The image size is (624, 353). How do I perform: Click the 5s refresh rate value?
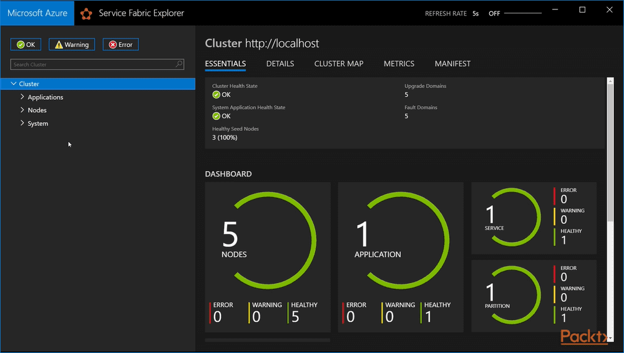[x=475, y=14]
